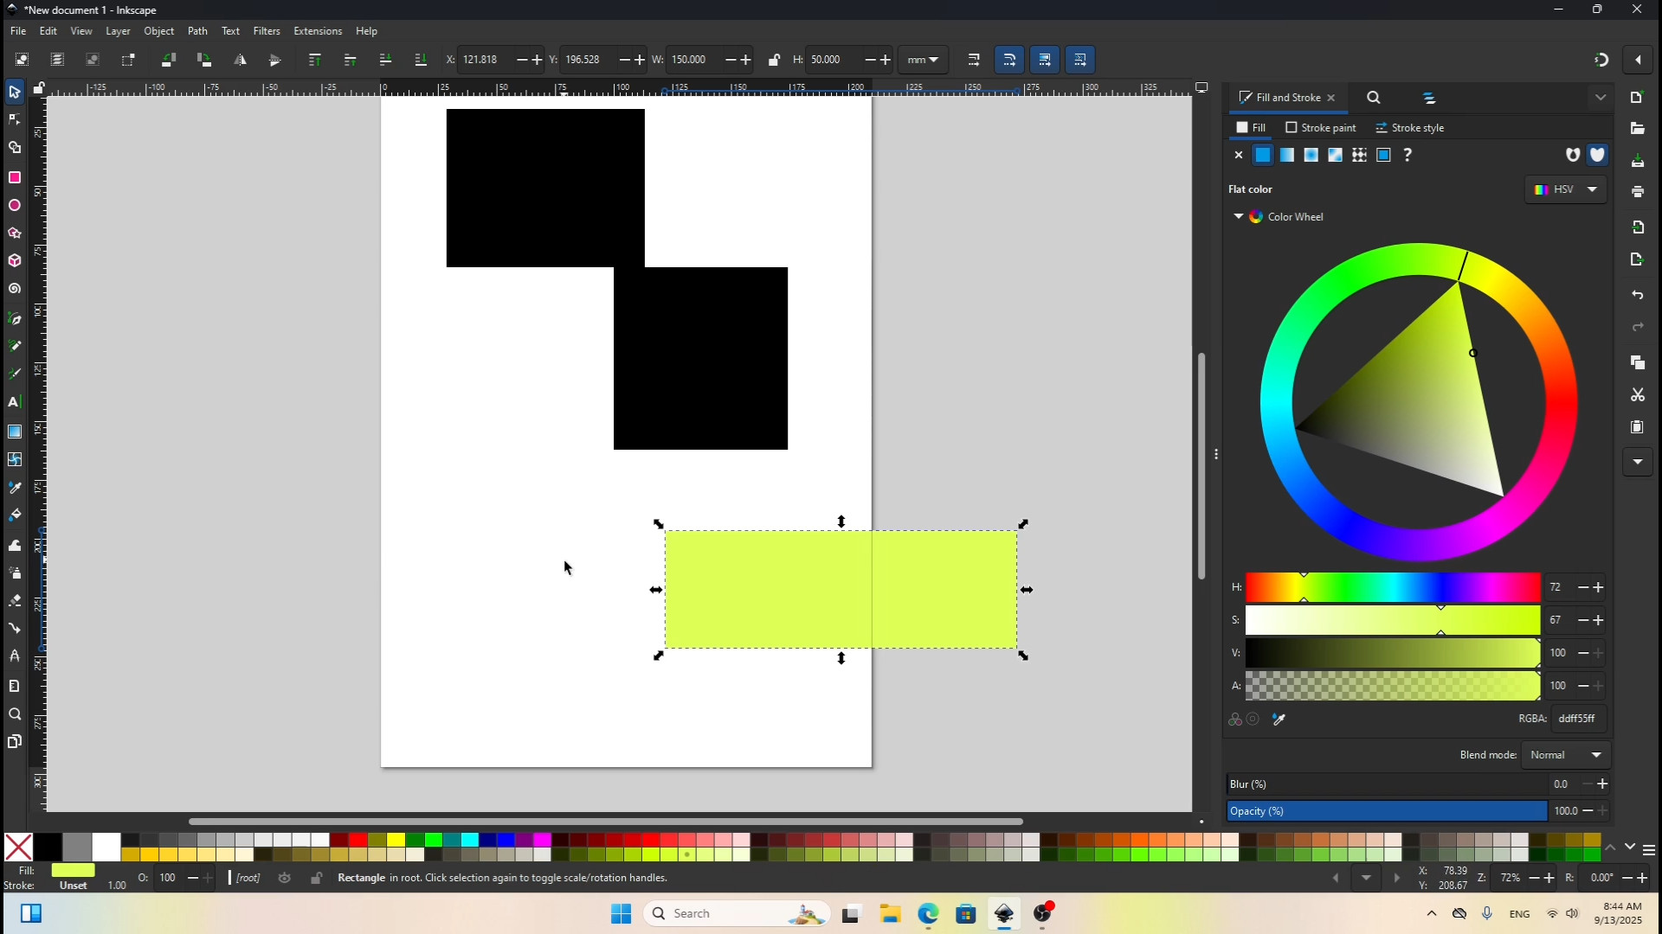Click the RGBA hex input field
Image resolution: width=1662 pixels, height=934 pixels.
[1577, 719]
